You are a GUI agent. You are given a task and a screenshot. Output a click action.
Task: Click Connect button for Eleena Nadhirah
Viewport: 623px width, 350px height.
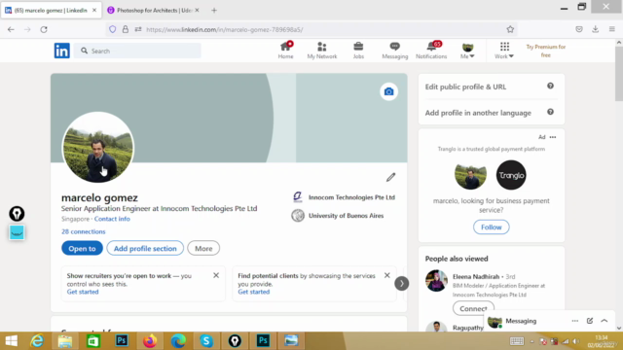473,308
